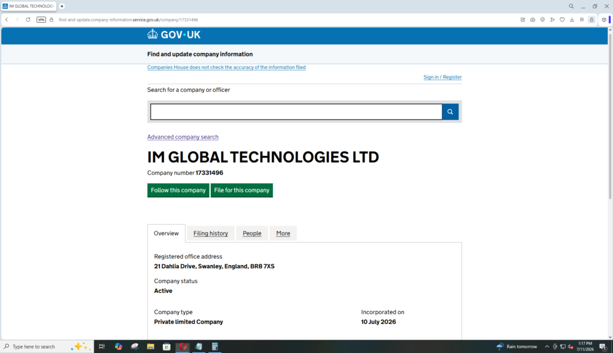Open File Explorer from taskbar

[x=150, y=346]
